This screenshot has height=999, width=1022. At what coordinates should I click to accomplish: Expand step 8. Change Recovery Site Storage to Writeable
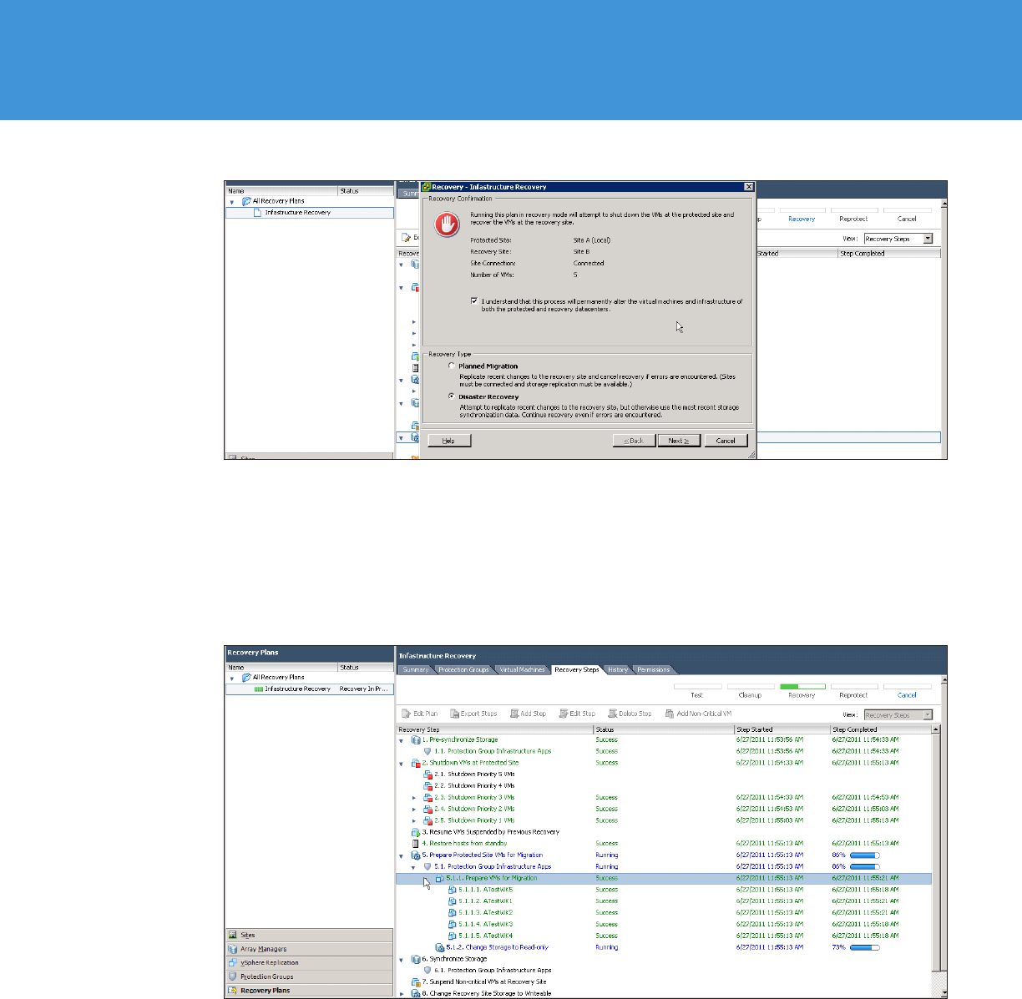coord(401,994)
